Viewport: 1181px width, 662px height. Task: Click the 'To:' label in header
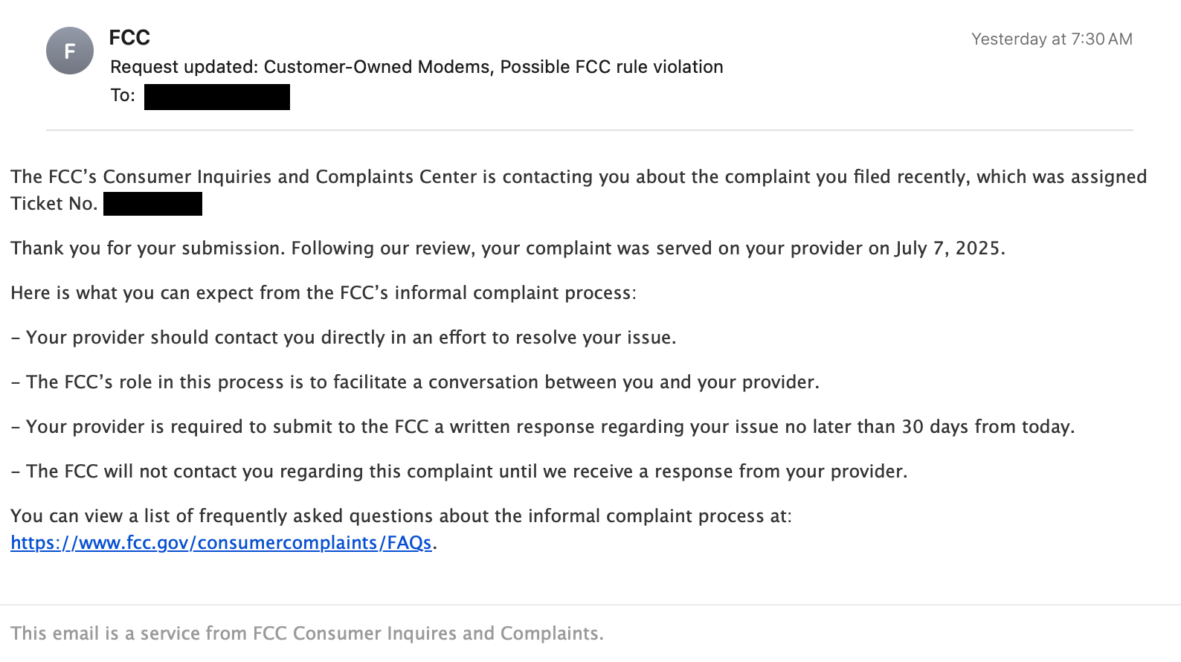tap(123, 96)
